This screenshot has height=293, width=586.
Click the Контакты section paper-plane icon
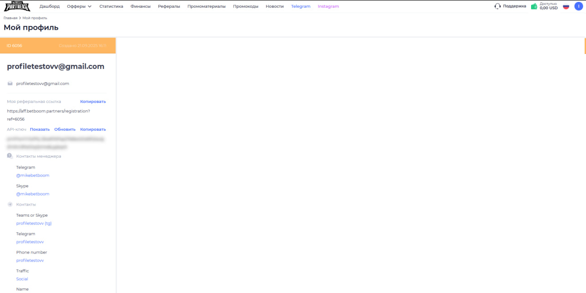point(10,204)
